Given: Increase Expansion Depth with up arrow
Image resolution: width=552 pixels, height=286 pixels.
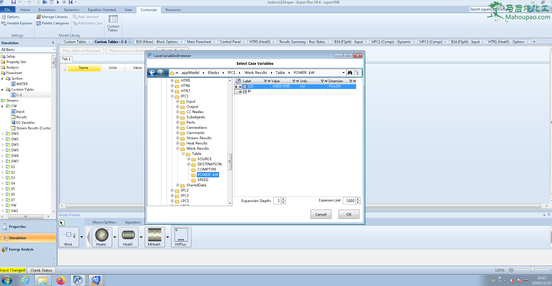Looking at the screenshot, I should point(283,199).
